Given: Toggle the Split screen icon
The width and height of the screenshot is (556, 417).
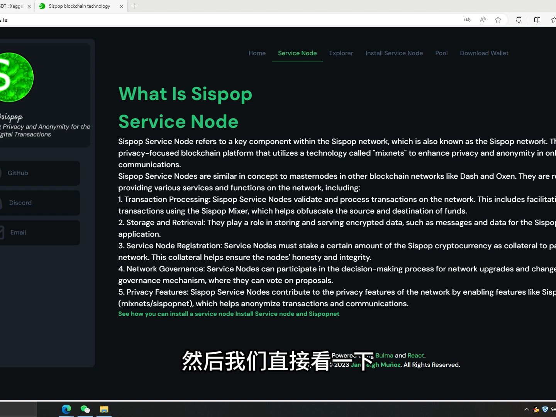Looking at the screenshot, I should pos(537,20).
